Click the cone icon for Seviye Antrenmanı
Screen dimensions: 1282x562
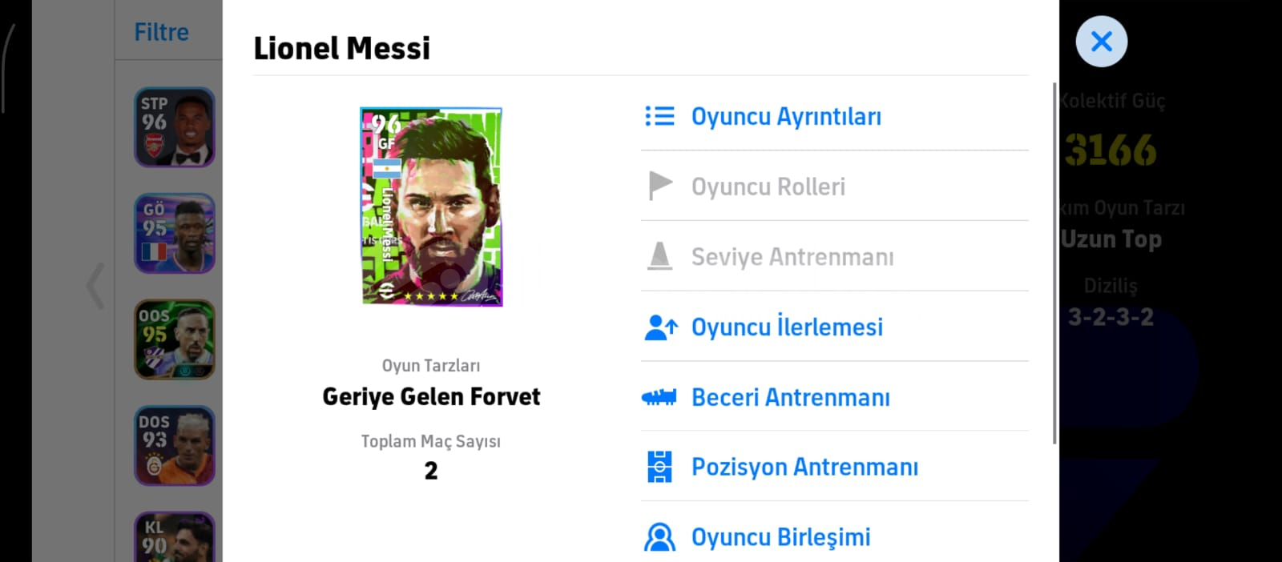[659, 257]
